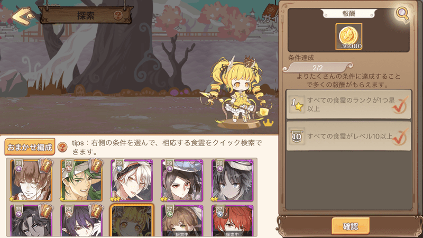Tap the back arrow hand icon
Screen dimensions: 423x238
click(x=23, y=16)
